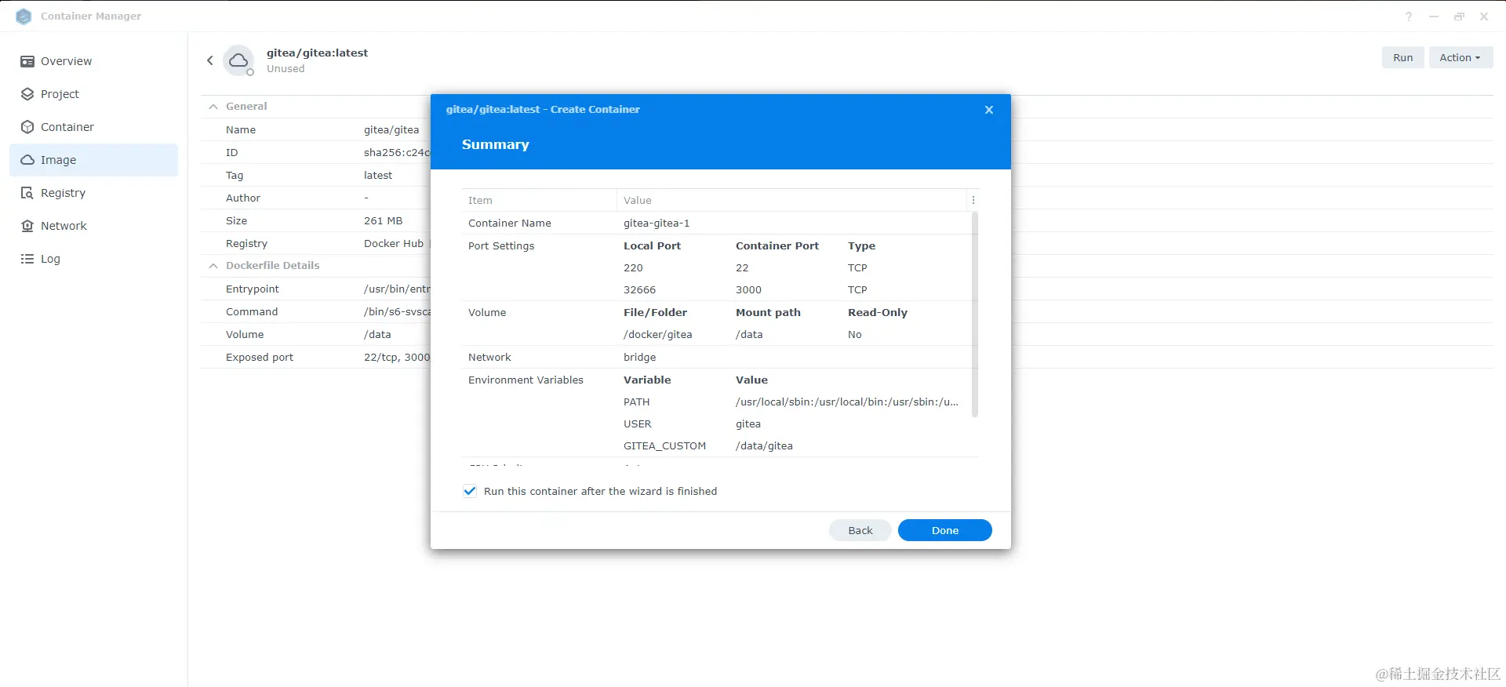Click the USER variable name
Screen dimensions: 1506x687
[x=638, y=424]
